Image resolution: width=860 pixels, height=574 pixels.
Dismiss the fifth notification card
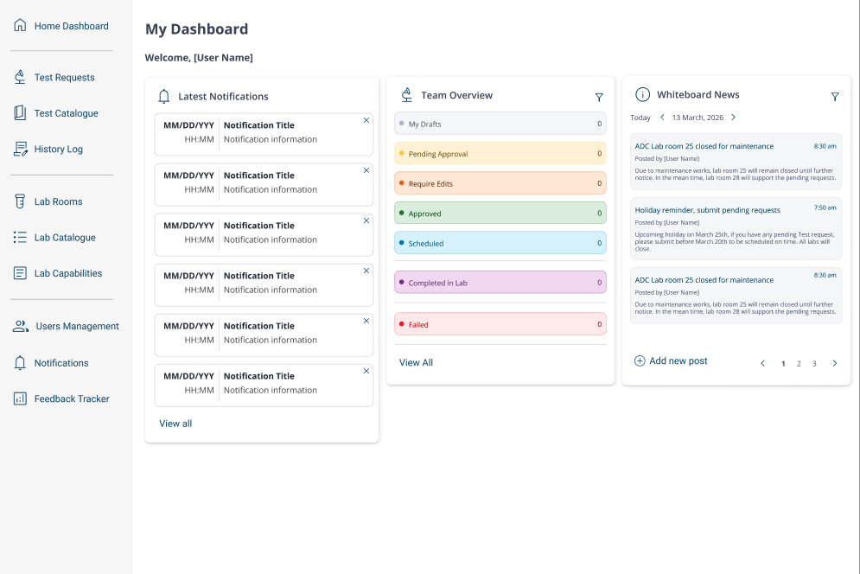tap(366, 321)
